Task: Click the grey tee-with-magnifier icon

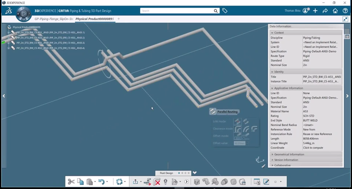Action: coord(215,182)
